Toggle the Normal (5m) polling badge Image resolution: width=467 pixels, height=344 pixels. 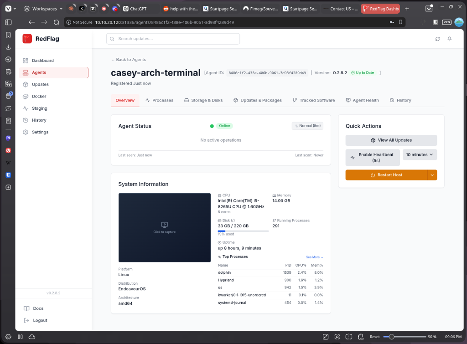pos(307,126)
